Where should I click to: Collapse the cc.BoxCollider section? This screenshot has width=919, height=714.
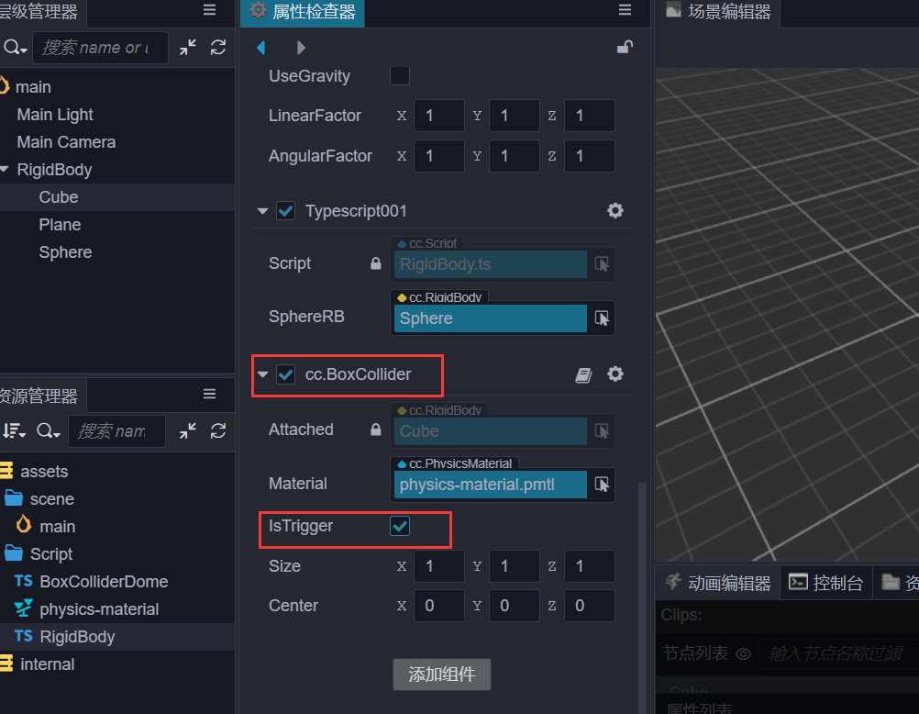pyautogui.click(x=263, y=374)
